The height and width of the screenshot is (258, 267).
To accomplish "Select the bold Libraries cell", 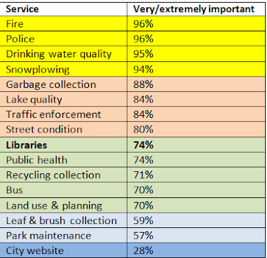I will click(63, 145).
